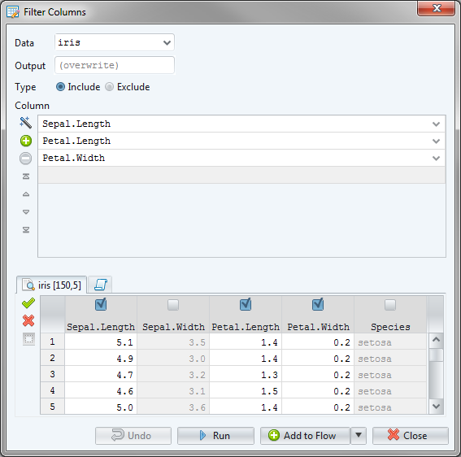The height and width of the screenshot is (457, 461).
Task: Open the Add to Flow arrow menu
Action: 359,435
